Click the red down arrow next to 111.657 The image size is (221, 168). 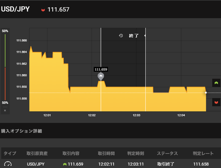coord(43,10)
